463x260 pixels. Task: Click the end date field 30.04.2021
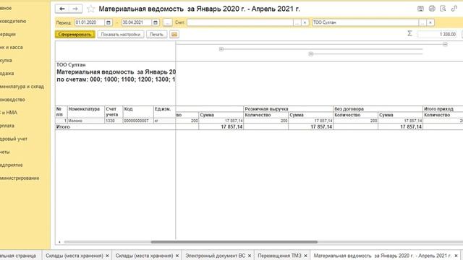pyautogui.click(x=137, y=22)
